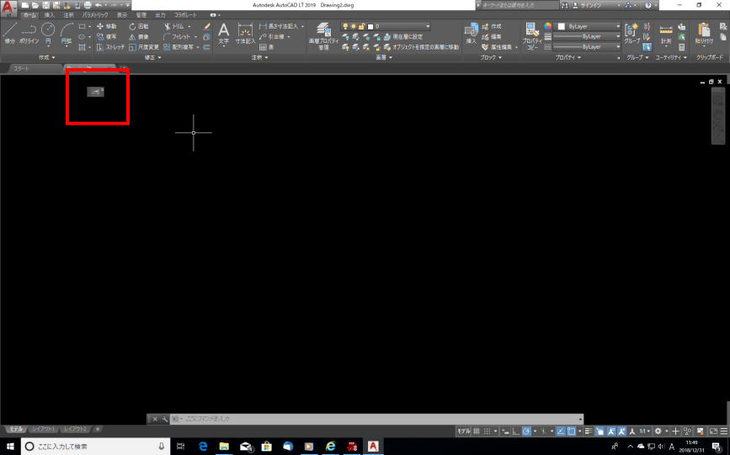Screen dimensions: 730x455
Task: Expand the Properties (プロパティ) panel
Action: (568, 57)
